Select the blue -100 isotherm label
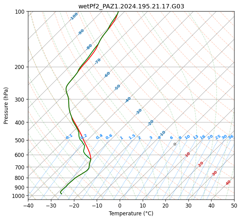The image size is (241, 220). [x=74, y=16]
